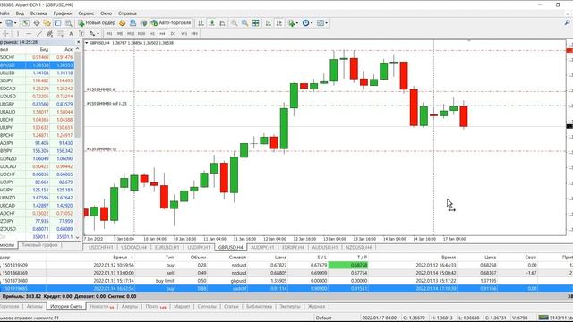This screenshot has height=322, width=573.
Task: Select the Fibonacci retracement tool
Action: pyautogui.click(x=60, y=34)
